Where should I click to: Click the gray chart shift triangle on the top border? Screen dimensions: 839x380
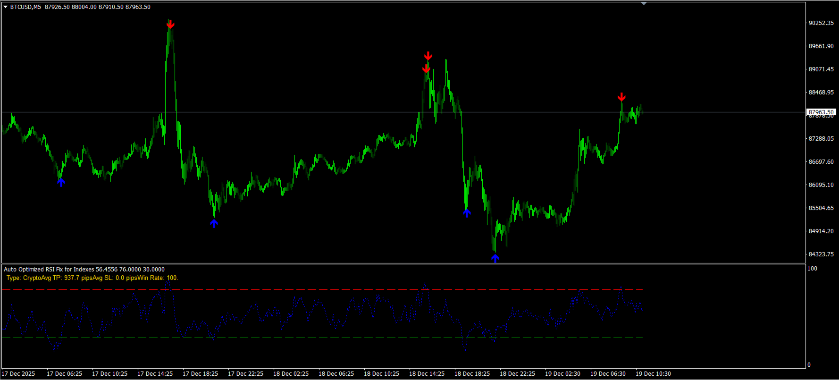[644, 4]
